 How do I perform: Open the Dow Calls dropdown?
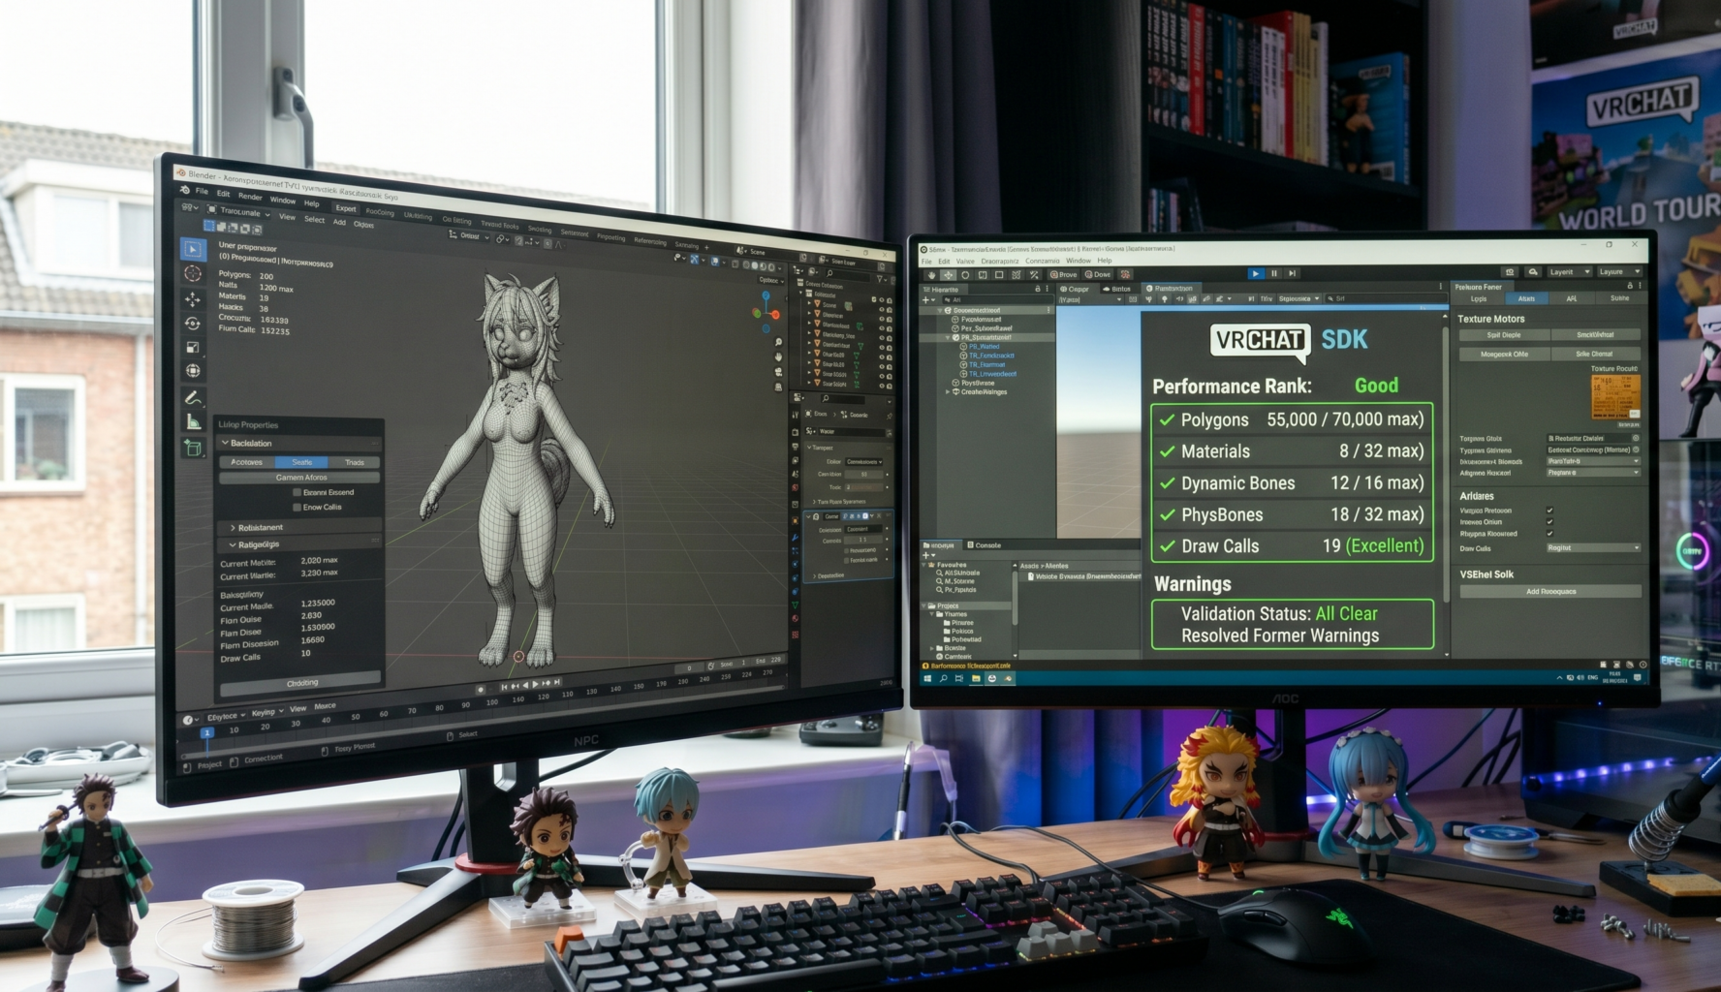point(1592,548)
